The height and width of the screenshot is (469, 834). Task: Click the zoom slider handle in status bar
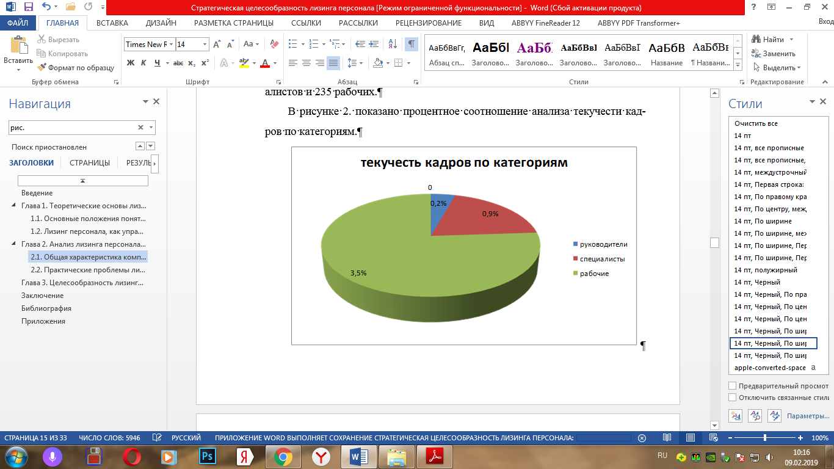[x=765, y=438]
